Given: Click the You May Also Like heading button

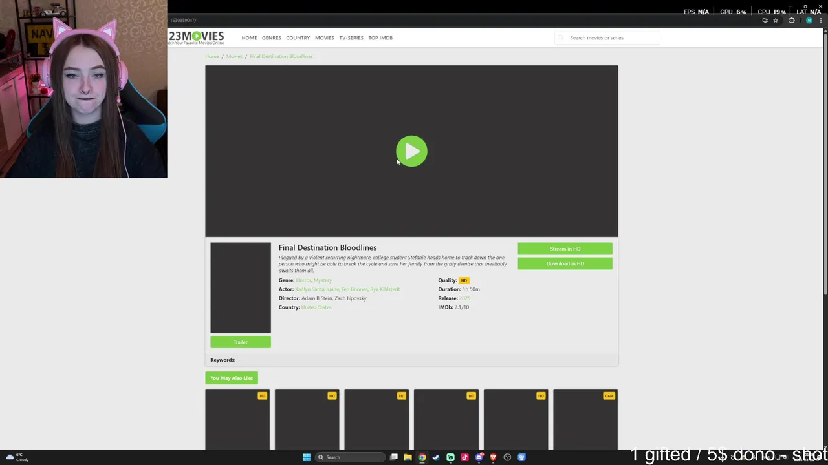Looking at the screenshot, I should [x=232, y=378].
